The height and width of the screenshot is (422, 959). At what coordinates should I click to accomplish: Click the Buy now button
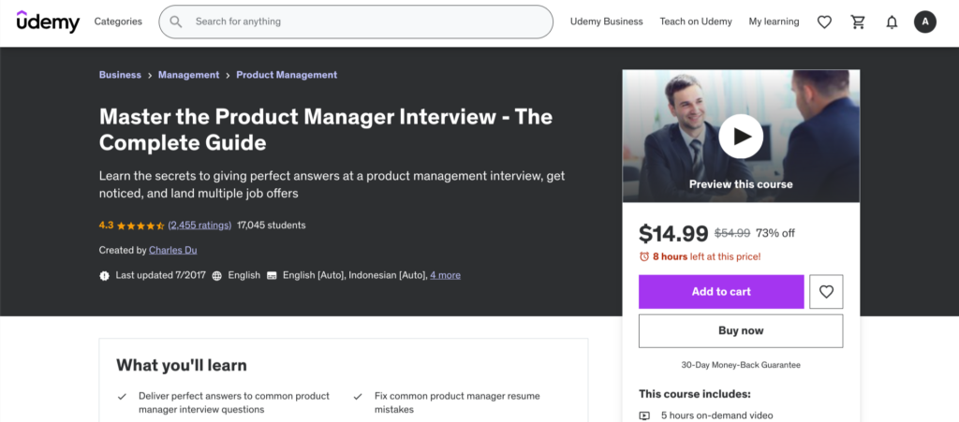pyautogui.click(x=741, y=330)
